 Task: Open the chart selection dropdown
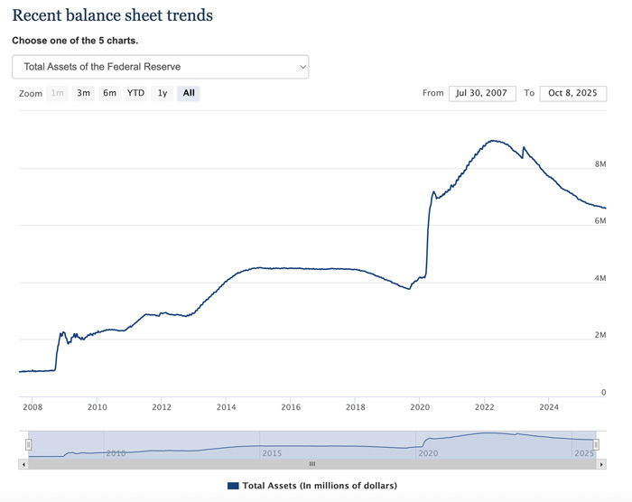point(160,67)
